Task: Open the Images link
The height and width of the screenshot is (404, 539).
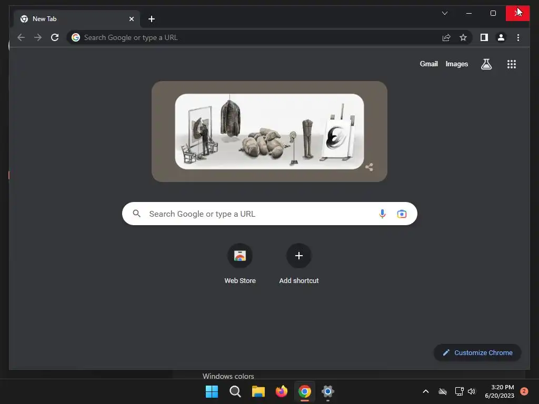Action: 456,64
